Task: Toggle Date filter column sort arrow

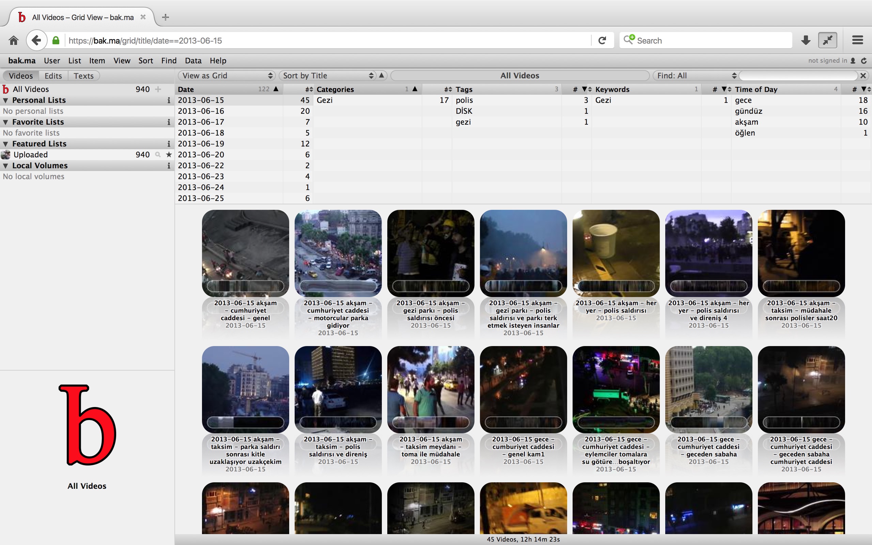Action: pyautogui.click(x=276, y=89)
